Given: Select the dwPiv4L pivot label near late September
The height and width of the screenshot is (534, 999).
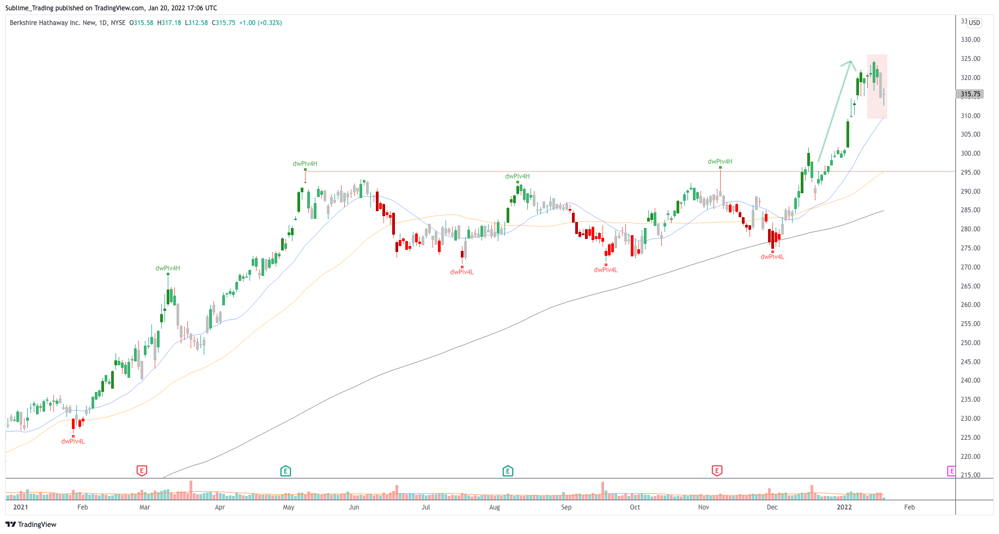Looking at the screenshot, I should click(x=606, y=270).
